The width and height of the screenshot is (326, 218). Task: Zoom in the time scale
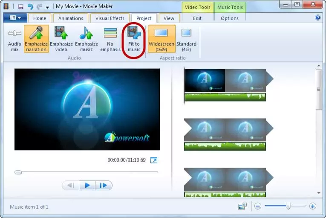click(312, 206)
